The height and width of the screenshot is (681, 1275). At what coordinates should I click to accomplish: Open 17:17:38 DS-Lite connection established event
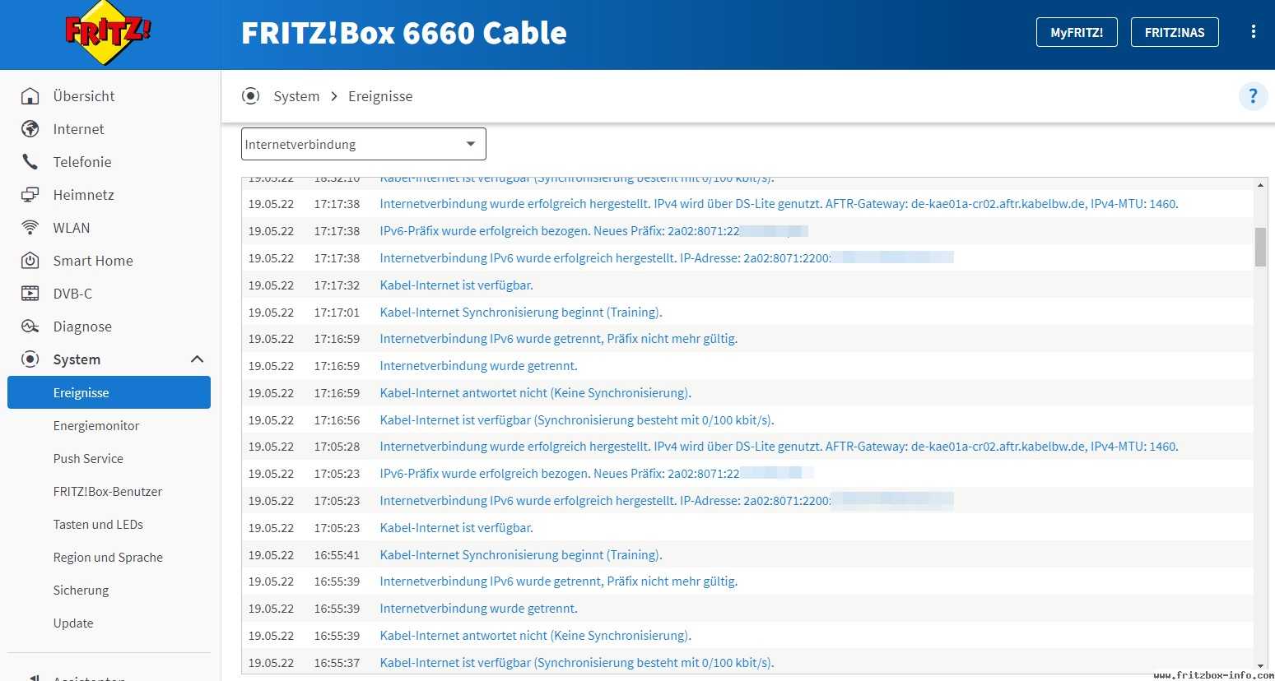779,204
